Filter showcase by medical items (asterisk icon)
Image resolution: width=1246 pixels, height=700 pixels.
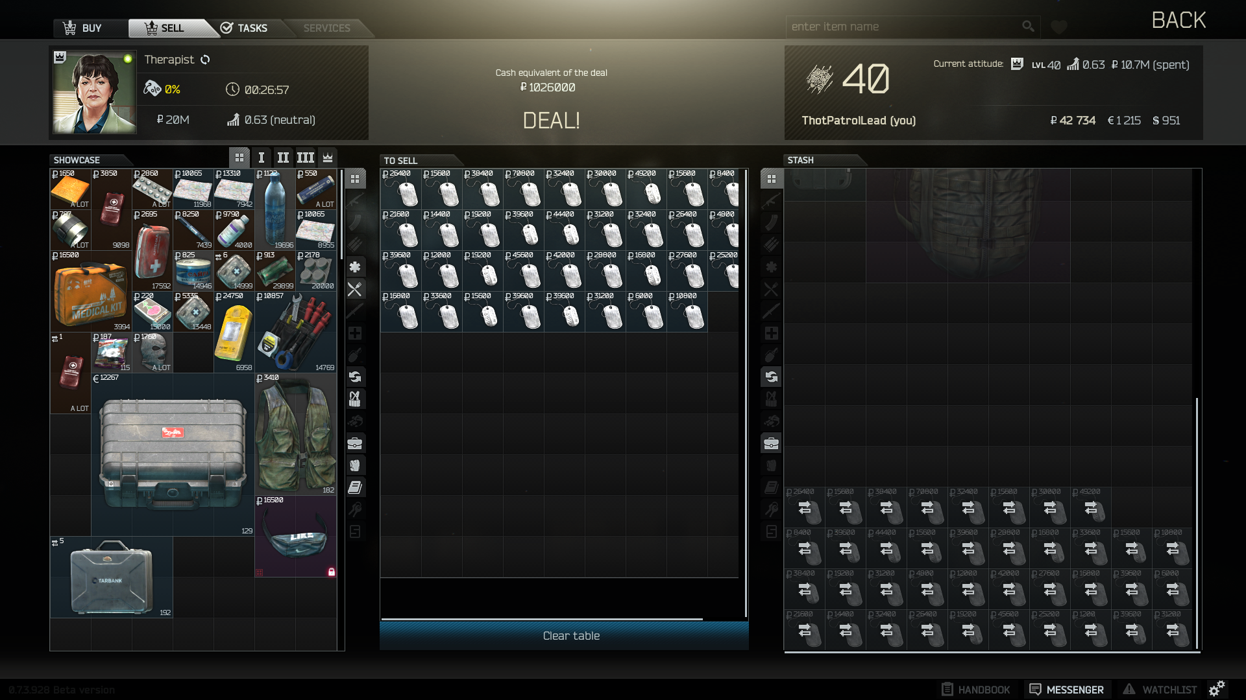(x=355, y=267)
